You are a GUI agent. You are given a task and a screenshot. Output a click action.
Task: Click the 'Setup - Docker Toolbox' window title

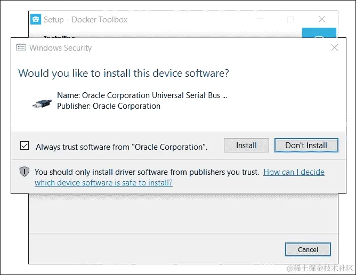tap(86, 20)
